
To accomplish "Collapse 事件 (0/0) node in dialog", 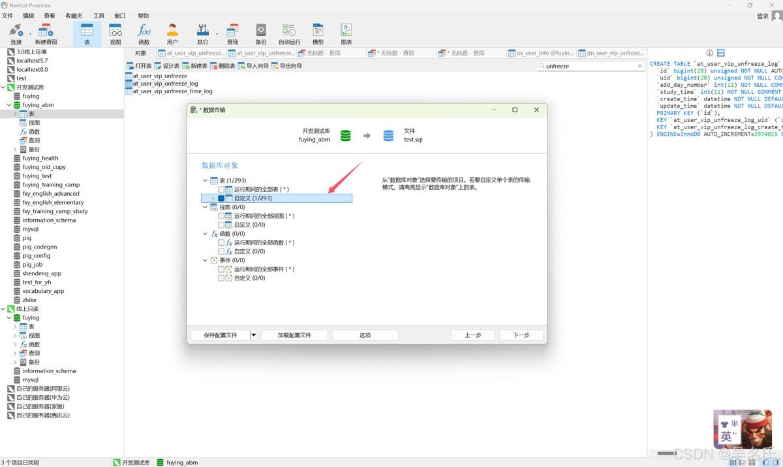I will click(x=205, y=260).
